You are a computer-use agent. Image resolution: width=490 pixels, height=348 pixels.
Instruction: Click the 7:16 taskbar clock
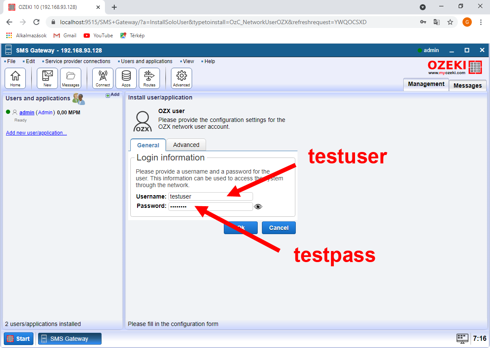[479, 338]
